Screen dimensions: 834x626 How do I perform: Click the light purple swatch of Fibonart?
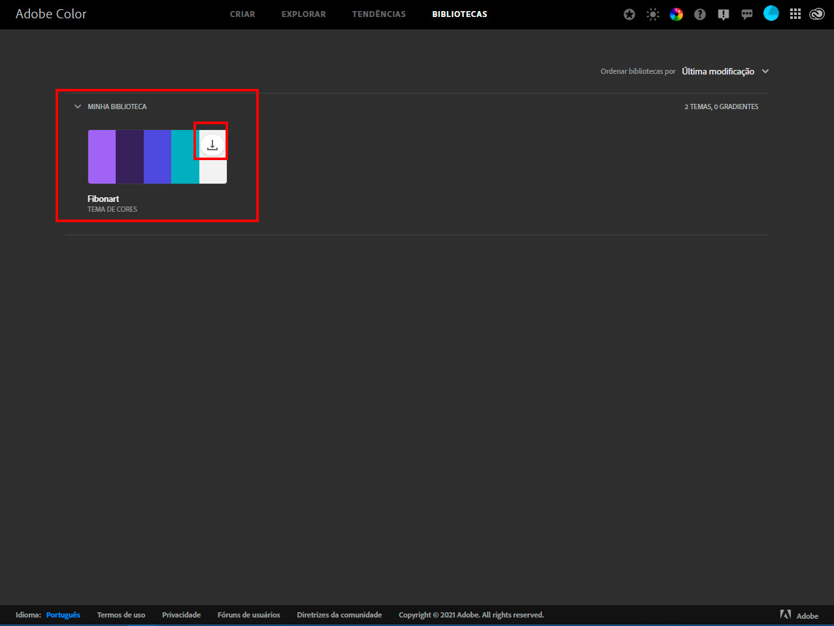102,157
